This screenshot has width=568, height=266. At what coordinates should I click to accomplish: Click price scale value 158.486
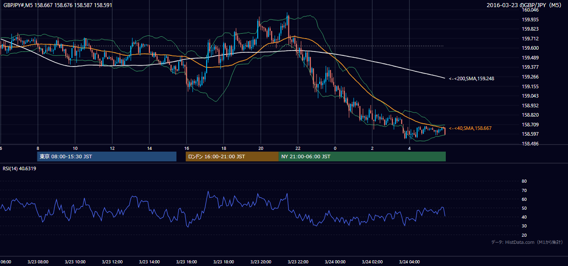[x=530, y=144]
